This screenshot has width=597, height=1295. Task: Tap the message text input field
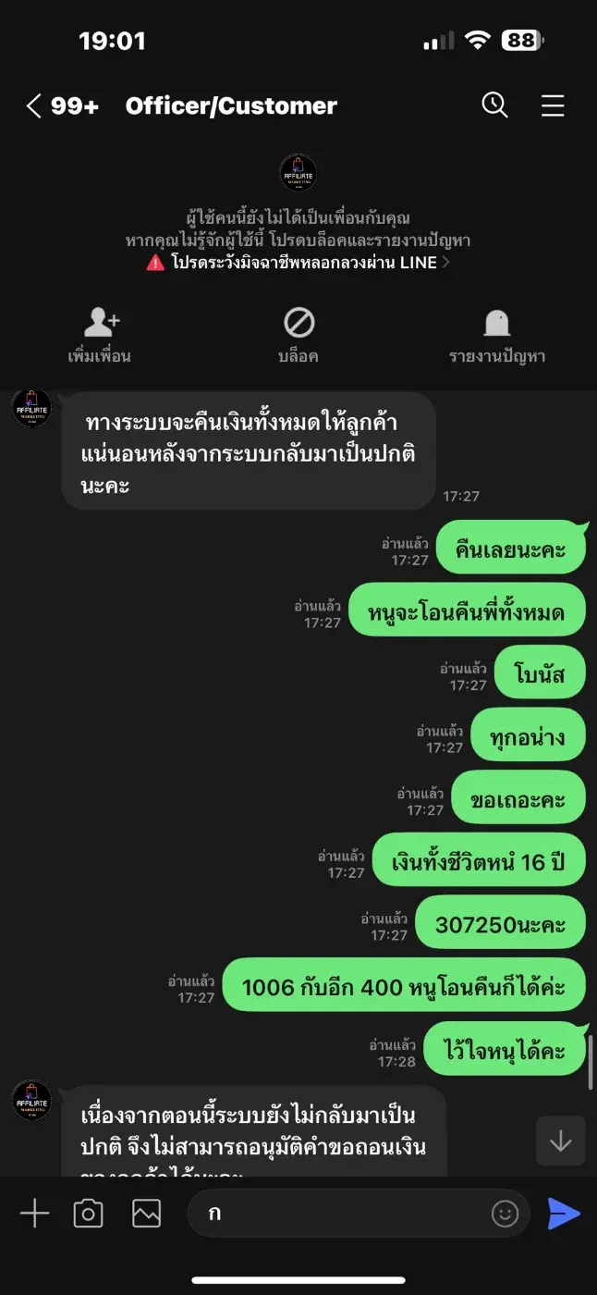tap(359, 1213)
